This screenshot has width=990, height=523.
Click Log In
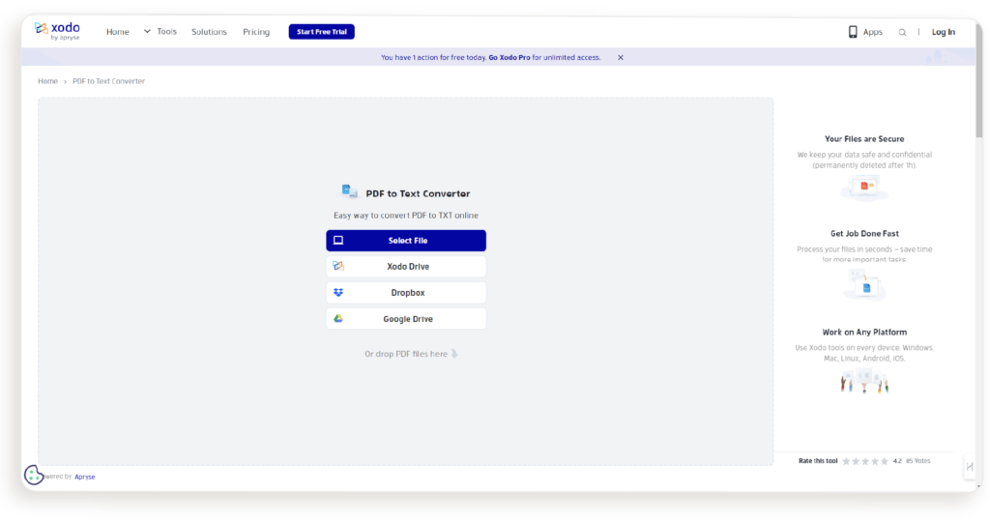click(944, 32)
